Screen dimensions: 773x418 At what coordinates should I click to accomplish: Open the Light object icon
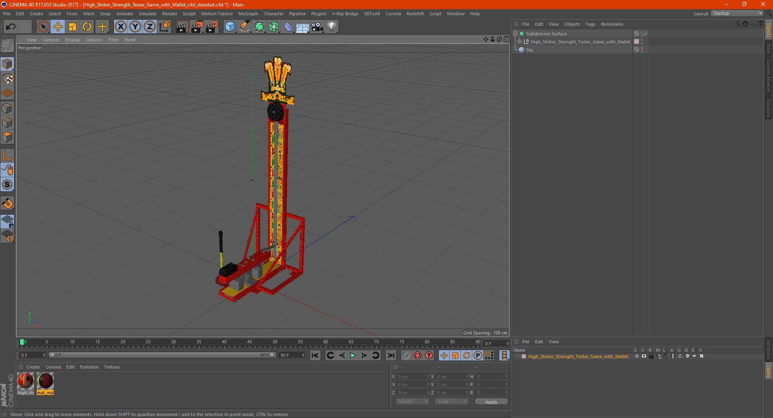coord(331,27)
